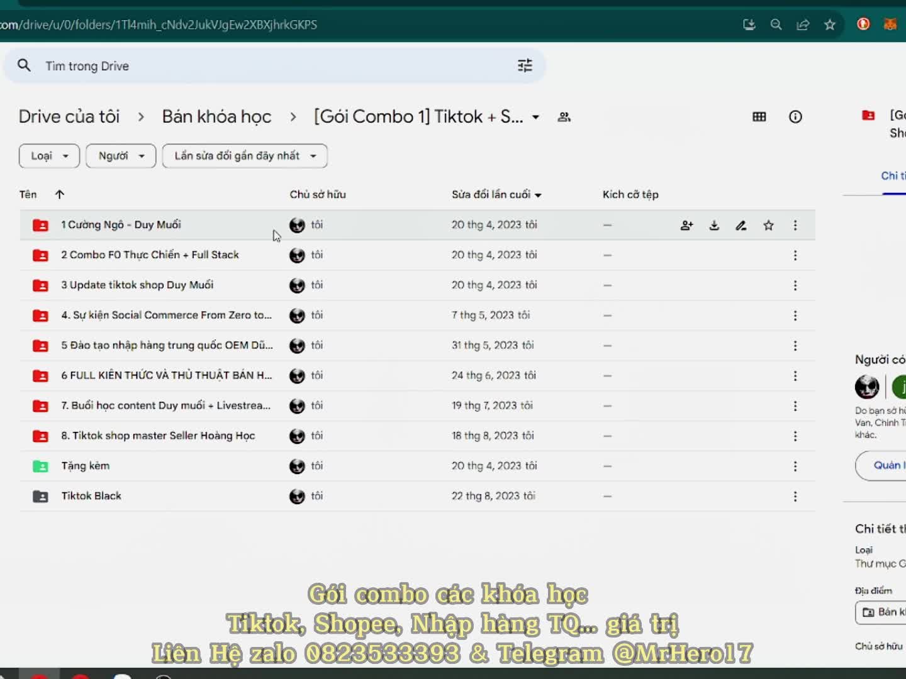The width and height of the screenshot is (906, 679).
Task: Expand the 'Người' filter dropdown
Action: point(120,156)
